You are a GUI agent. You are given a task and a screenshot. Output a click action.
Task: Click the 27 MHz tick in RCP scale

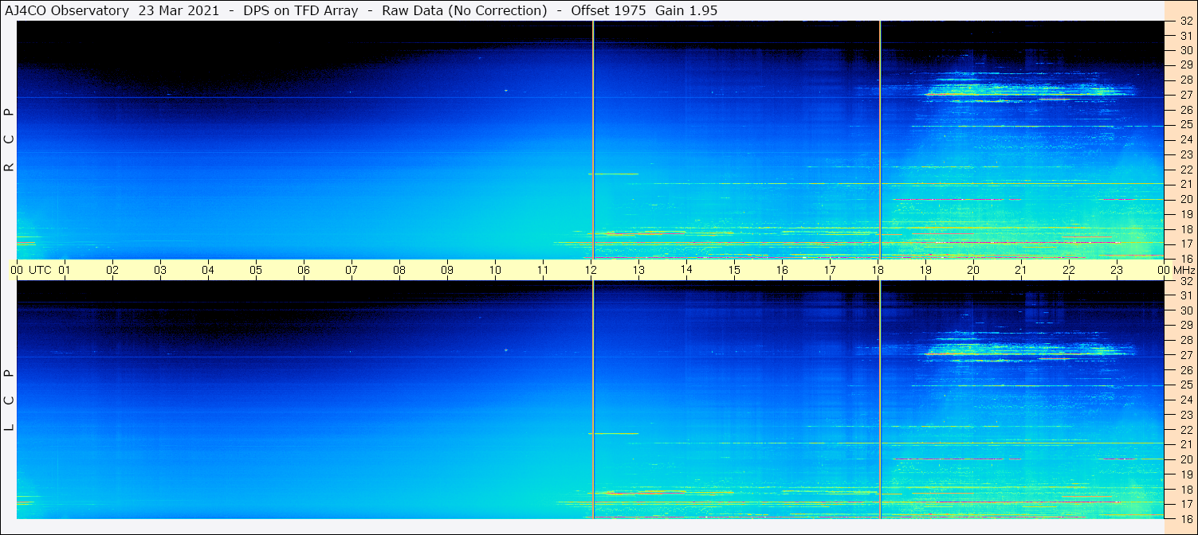[x=1185, y=95]
